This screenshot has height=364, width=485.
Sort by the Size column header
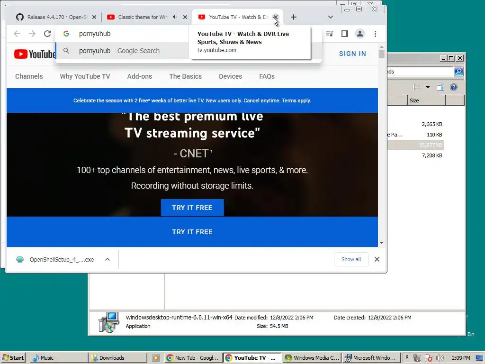426,100
